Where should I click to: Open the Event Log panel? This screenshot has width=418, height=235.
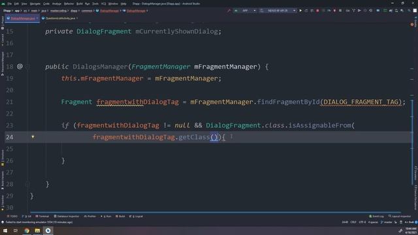376,216
